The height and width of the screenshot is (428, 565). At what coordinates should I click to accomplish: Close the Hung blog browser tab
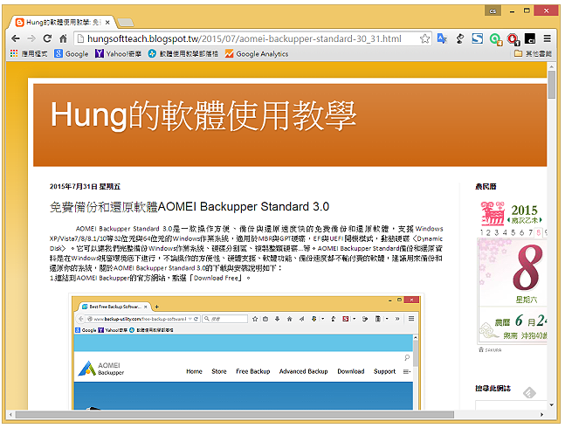[107, 23]
